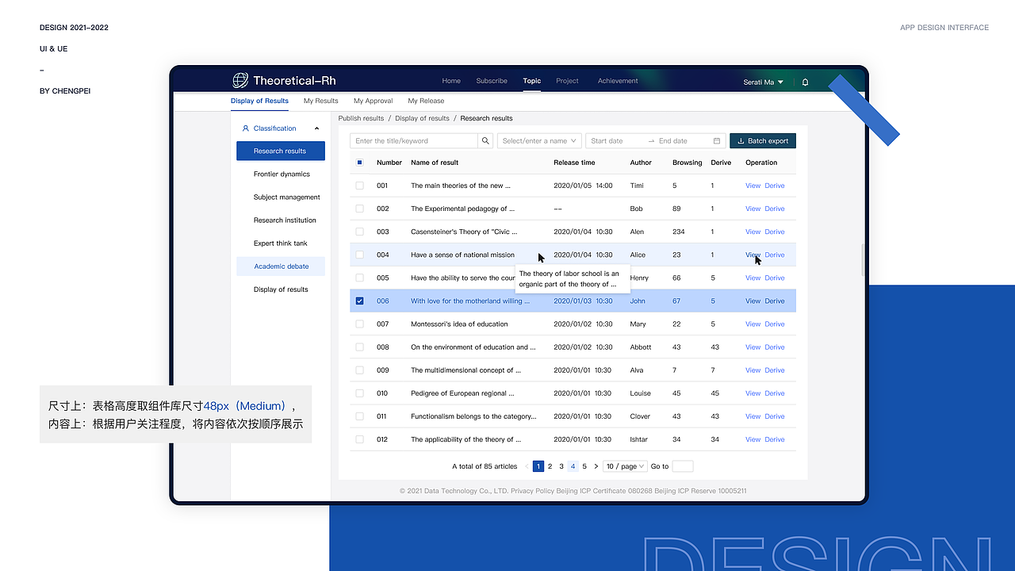The height and width of the screenshot is (571, 1015).
Task: Click the Theoretical-Rh globe logo icon
Action: point(240,80)
